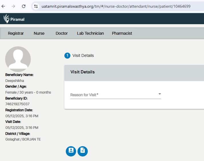
Task: Open site information icon in address bar
Action: click(36, 6)
